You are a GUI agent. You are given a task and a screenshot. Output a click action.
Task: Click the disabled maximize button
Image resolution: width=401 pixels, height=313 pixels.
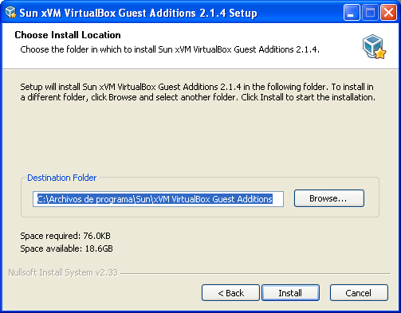370,12
